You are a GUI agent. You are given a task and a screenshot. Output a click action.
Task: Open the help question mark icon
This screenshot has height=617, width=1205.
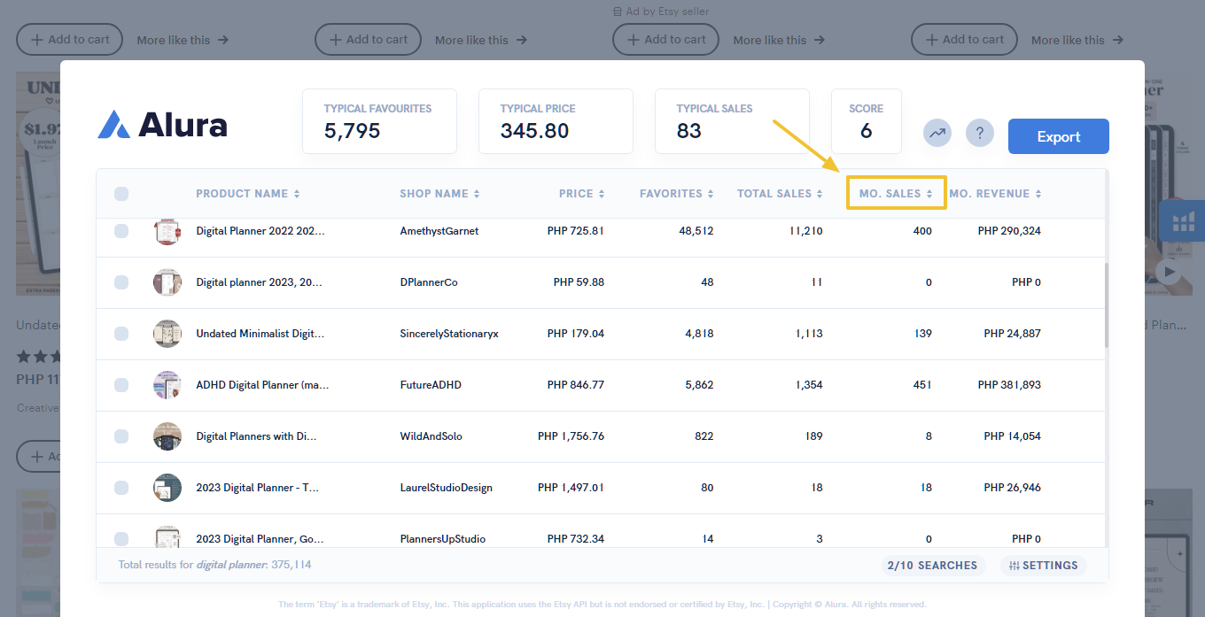(x=980, y=134)
